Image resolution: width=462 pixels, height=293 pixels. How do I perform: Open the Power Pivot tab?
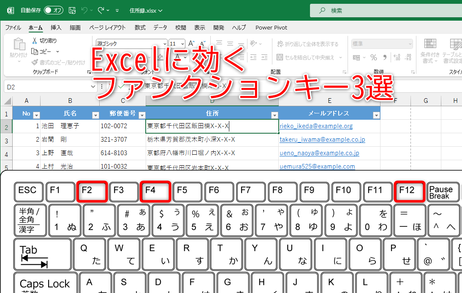(271, 27)
